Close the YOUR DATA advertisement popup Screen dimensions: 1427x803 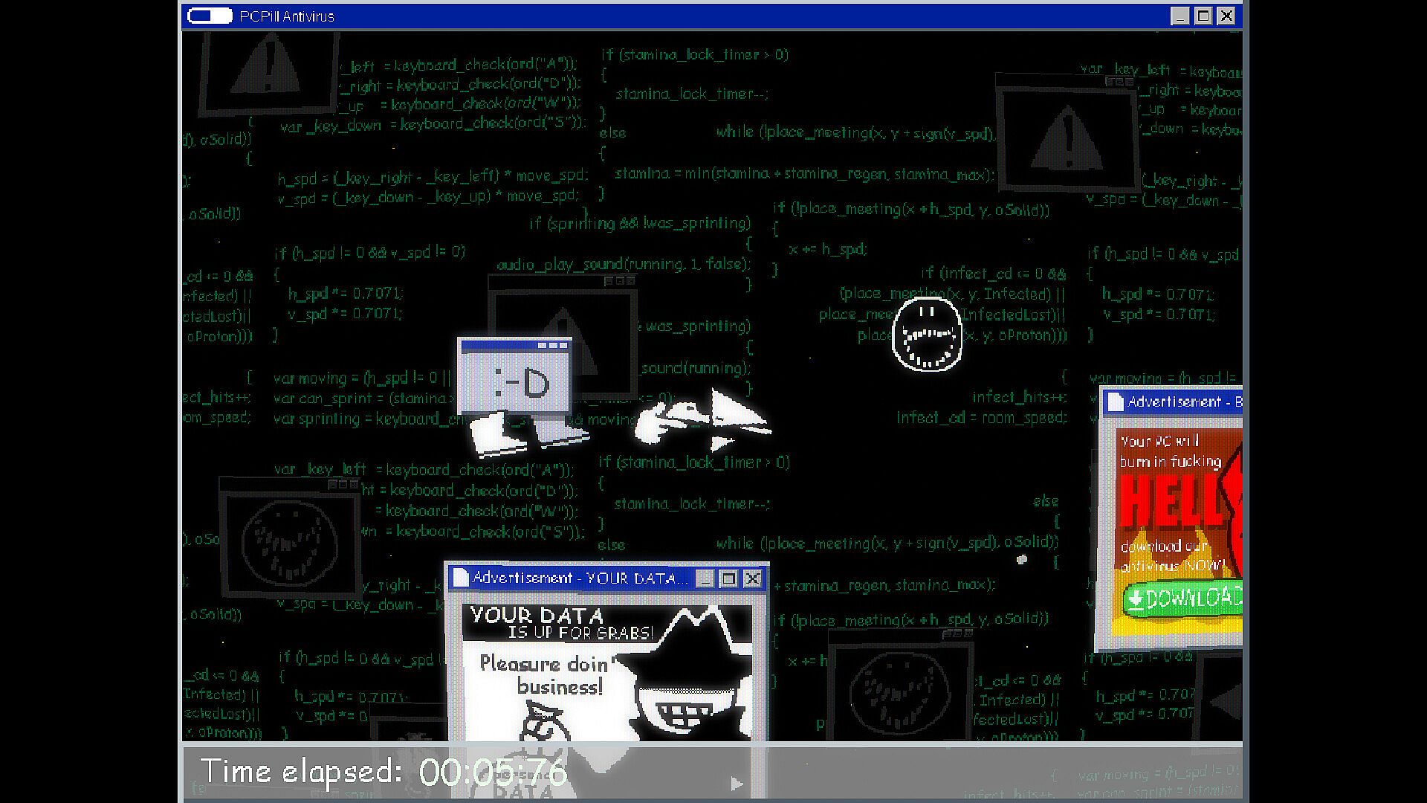point(752,578)
